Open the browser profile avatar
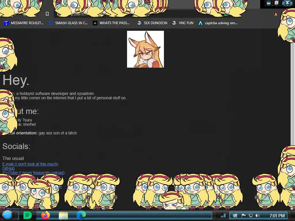 click(276, 14)
